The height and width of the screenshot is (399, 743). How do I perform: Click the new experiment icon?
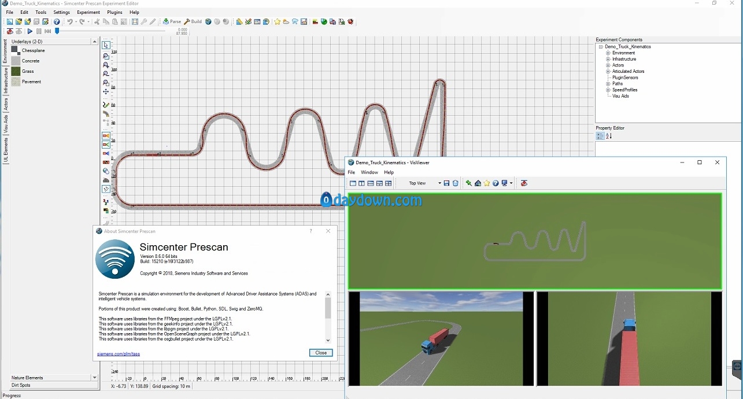pos(9,21)
